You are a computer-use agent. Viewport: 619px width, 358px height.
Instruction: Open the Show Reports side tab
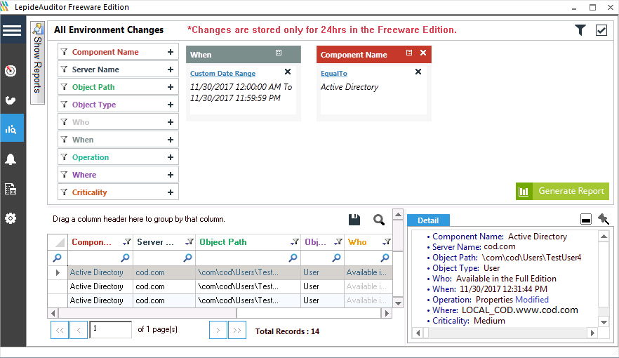point(37,63)
